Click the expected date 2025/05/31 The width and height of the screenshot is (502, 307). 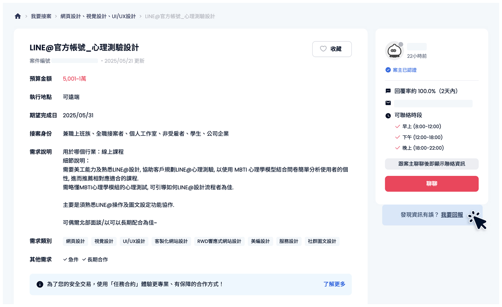(x=78, y=115)
